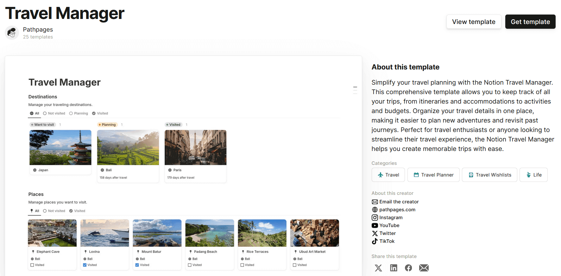Click envelope icon next to Email the creator
This screenshot has height=276, width=561.
point(375,202)
